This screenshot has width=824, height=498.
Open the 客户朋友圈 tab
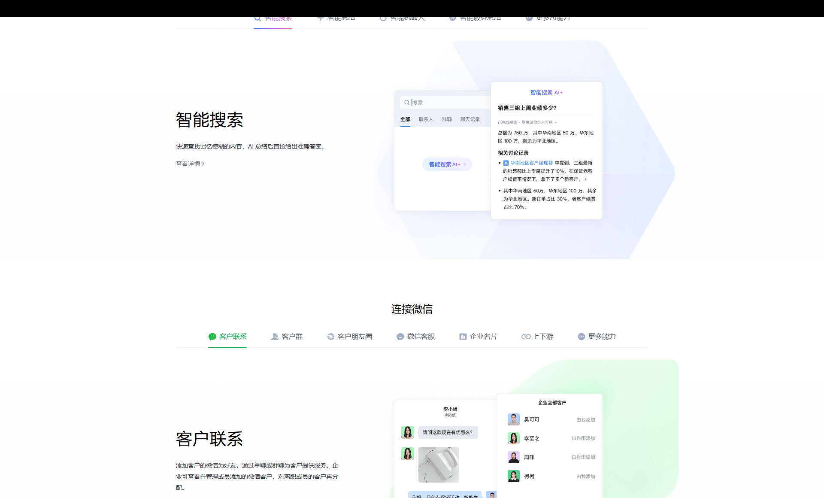coord(350,337)
